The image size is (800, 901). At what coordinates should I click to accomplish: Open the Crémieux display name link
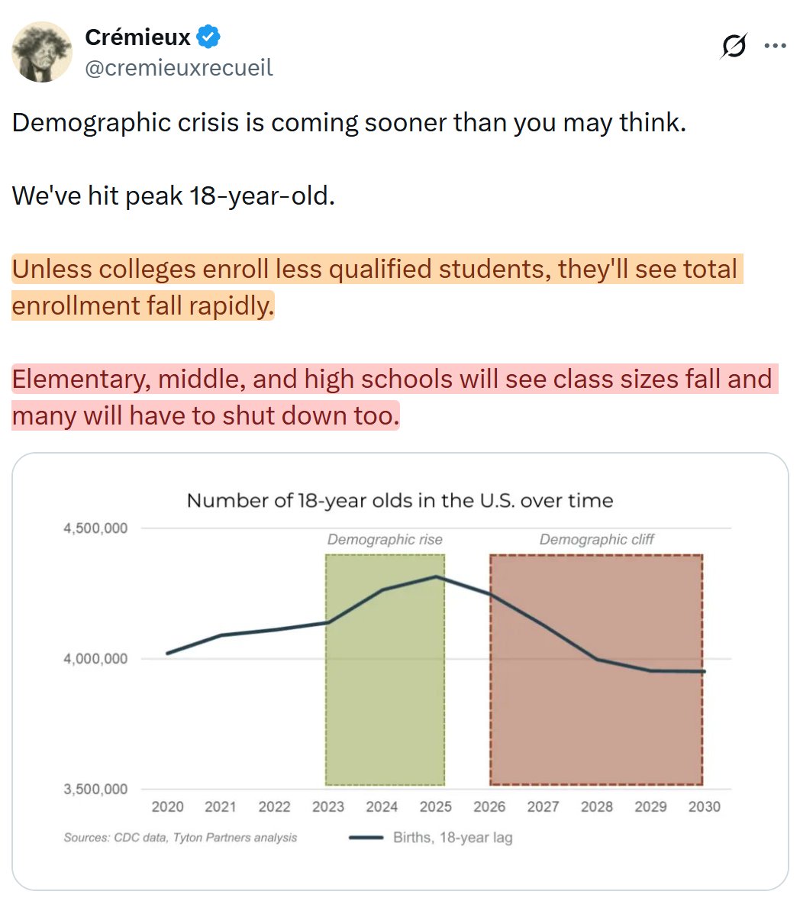(x=137, y=37)
